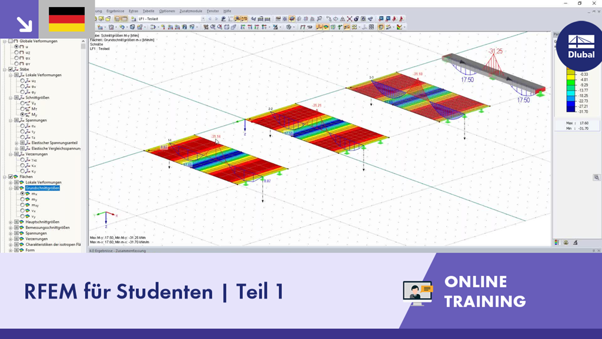Viewport: 602px width, 339px height.
Task: Click the highlighted show-values toolbar icon
Action: (244, 19)
